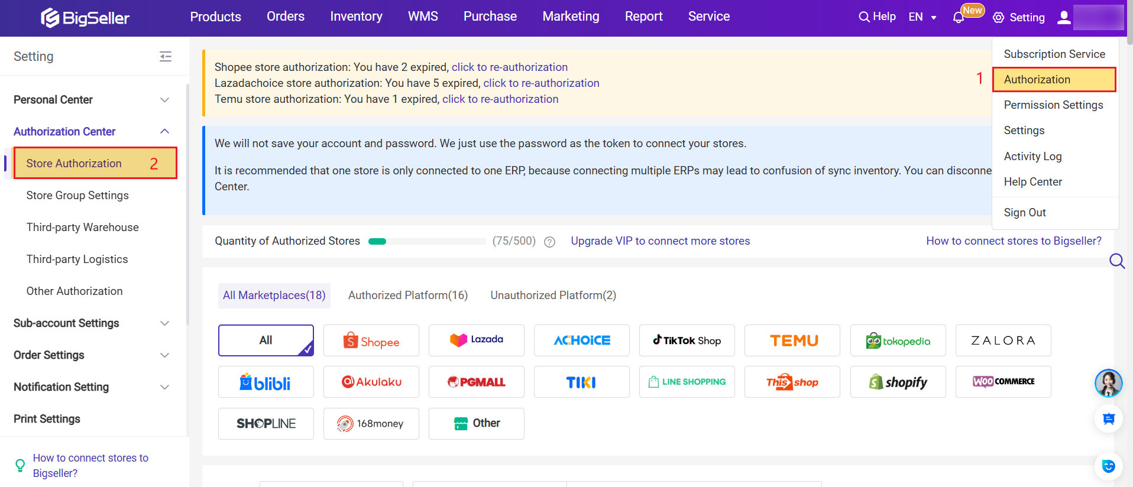Select the TEMU marketplace
Viewport: 1133px width, 487px height.
792,340
